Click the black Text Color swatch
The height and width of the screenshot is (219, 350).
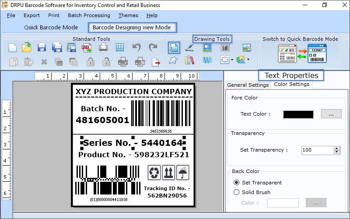pos(298,114)
